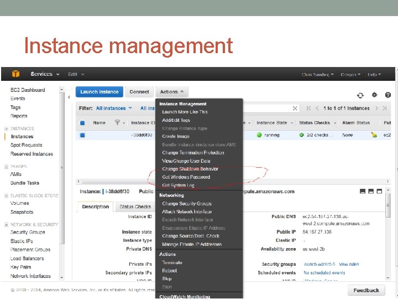This screenshot has width=398, height=299.
Task: Click the sidebar vertical scrollbar
Action: [62, 168]
